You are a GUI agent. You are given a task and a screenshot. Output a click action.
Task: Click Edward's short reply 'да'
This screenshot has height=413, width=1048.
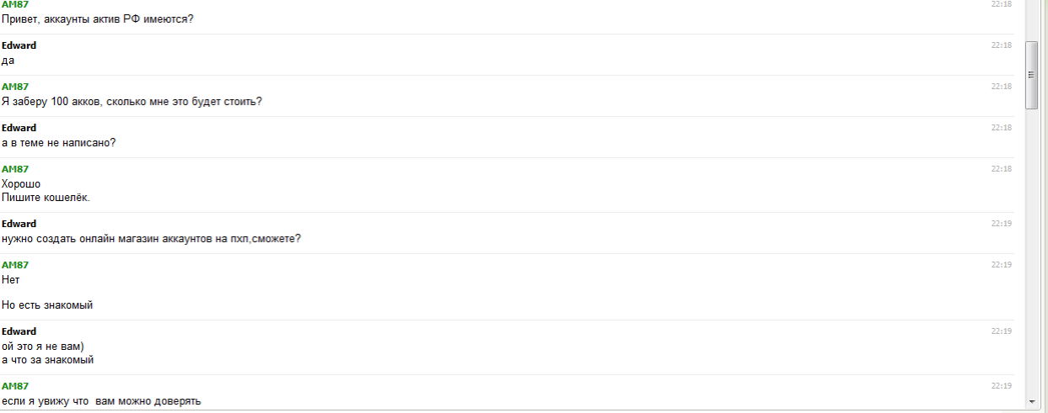8,60
